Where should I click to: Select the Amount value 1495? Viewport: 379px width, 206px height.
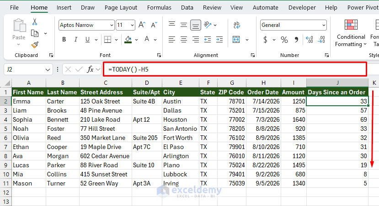coord(294,165)
